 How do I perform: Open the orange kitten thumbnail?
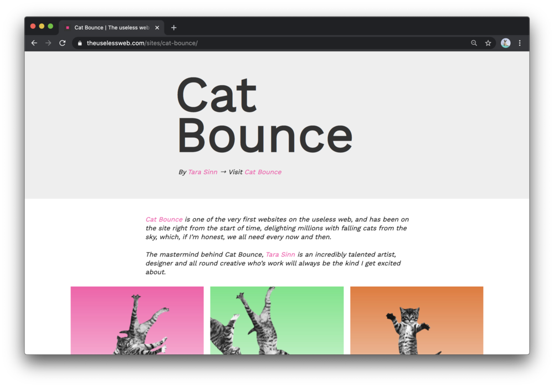pyautogui.click(x=417, y=320)
